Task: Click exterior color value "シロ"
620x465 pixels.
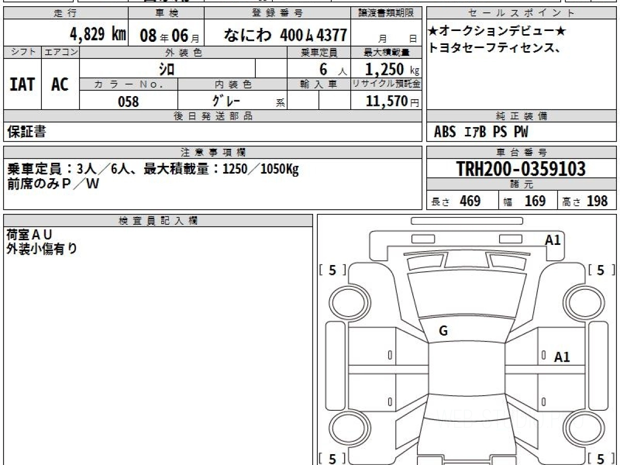Action: [x=167, y=68]
